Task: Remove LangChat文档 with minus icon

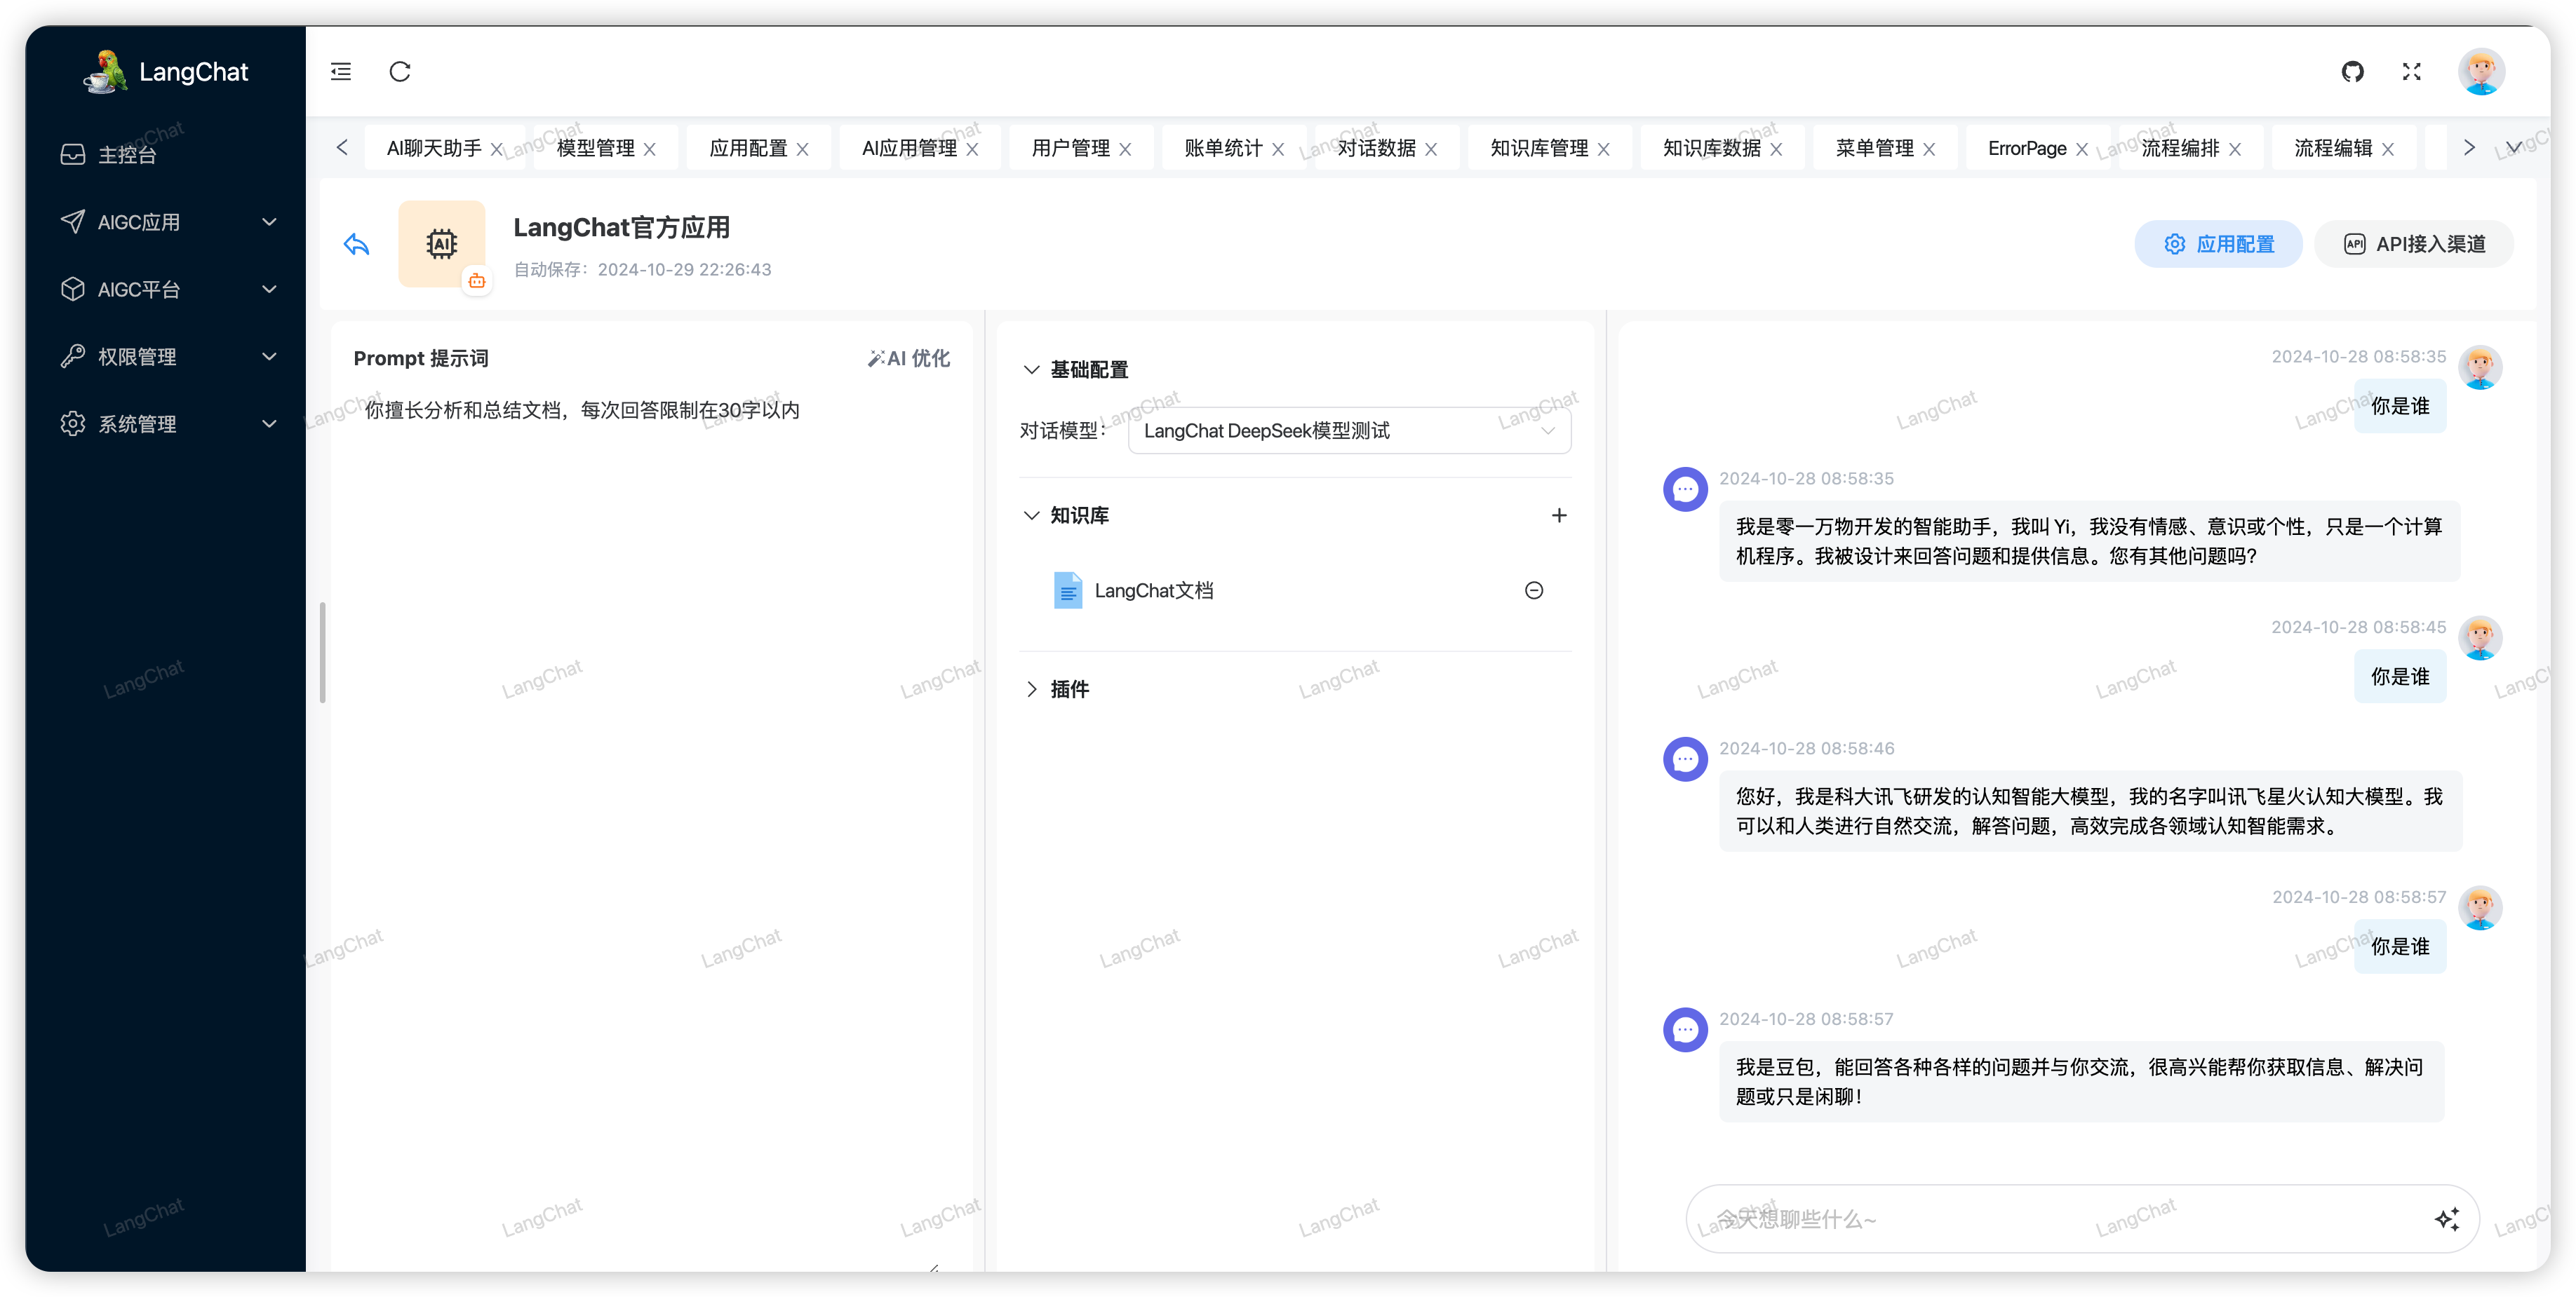Action: click(1533, 590)
